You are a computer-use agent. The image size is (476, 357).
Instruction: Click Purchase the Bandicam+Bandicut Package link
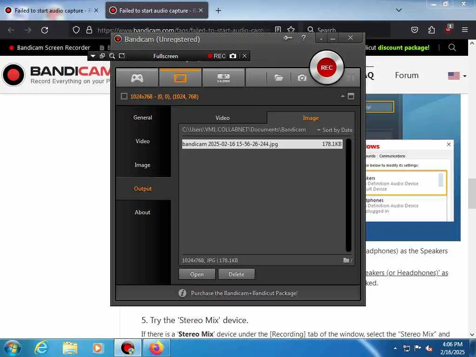(244, 293)
